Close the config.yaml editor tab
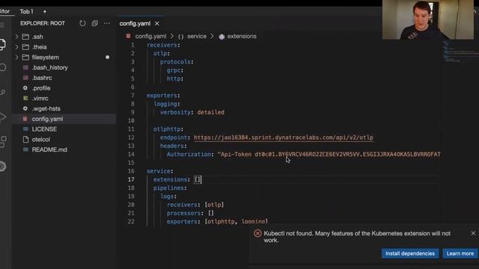The width and height of the screenshot is (479, 269). point(157,23)
